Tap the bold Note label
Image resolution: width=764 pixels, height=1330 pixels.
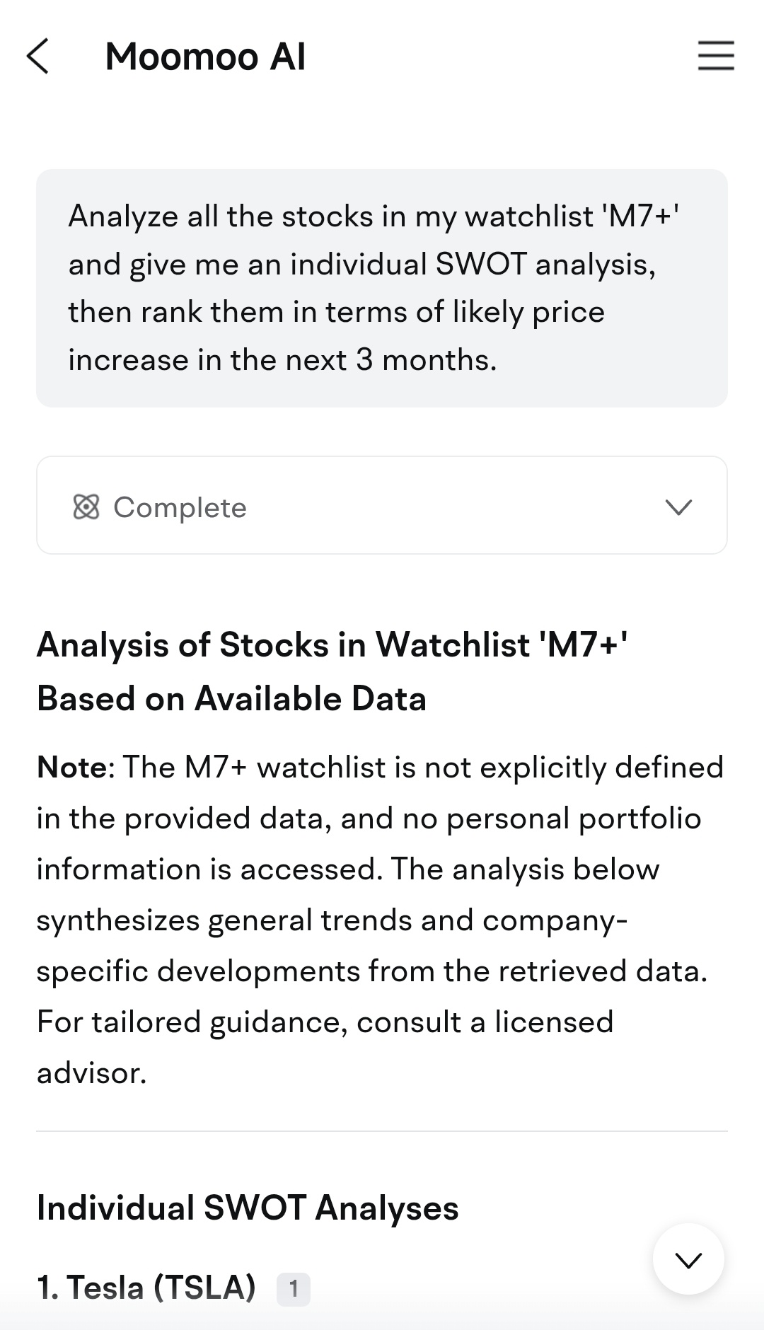[71, 768]
